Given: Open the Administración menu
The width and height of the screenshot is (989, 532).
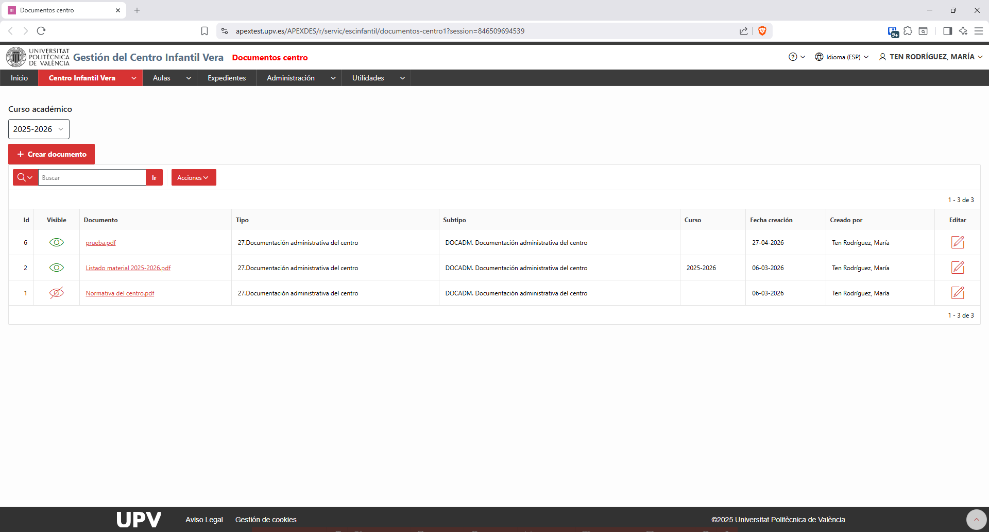Looking at the screenshot, I should tap(299, 78).
